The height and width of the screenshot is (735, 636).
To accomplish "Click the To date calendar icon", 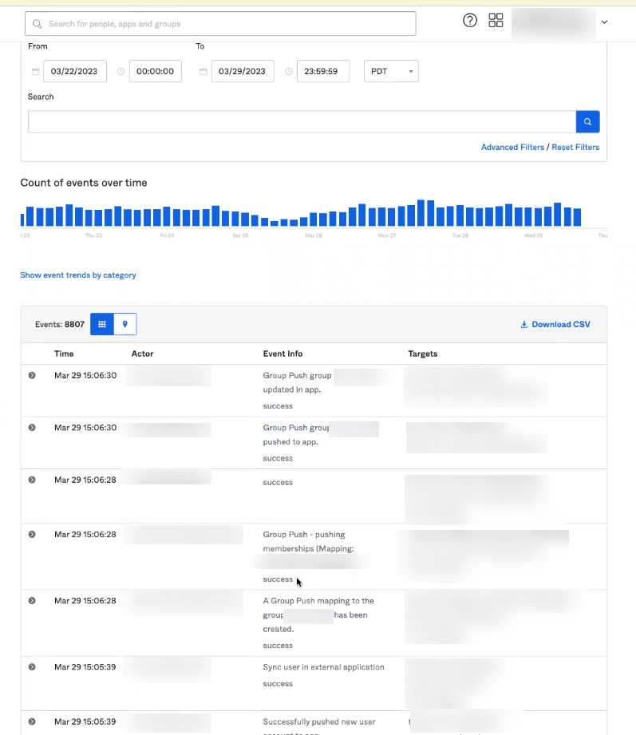I will [203, 72].
